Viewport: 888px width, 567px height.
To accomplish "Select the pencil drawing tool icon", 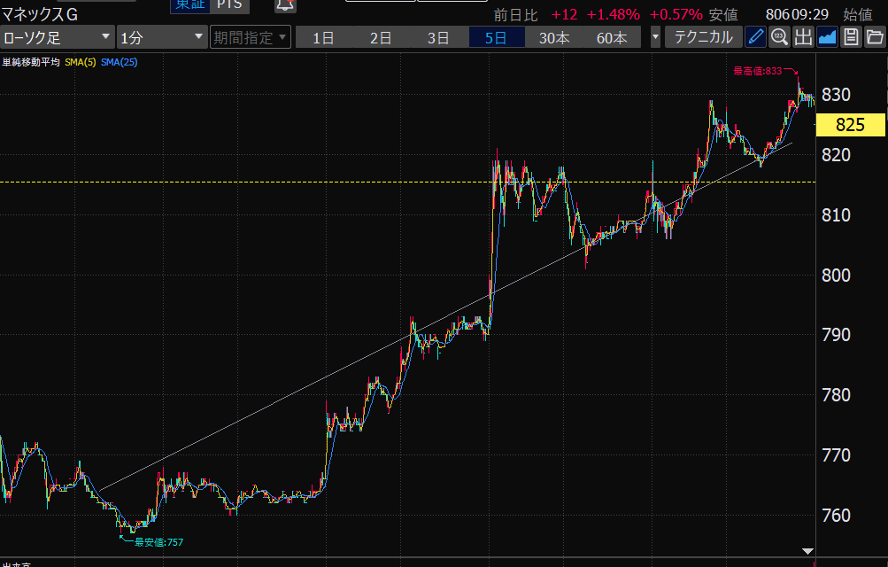I will pos(755,37).
